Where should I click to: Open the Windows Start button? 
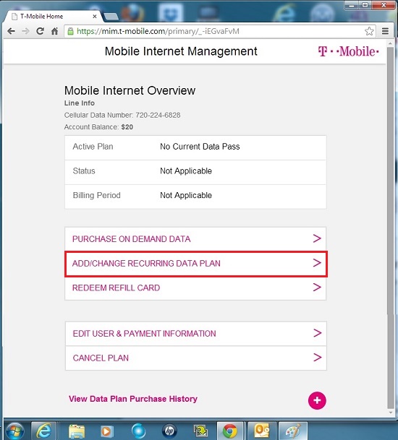pyautogui.click(x=14, y=431)
